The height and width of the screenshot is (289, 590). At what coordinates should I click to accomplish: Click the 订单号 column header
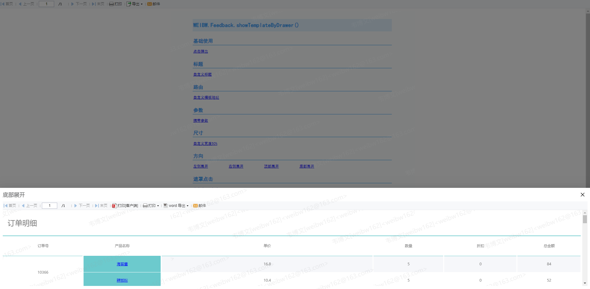tap(43, 246)
